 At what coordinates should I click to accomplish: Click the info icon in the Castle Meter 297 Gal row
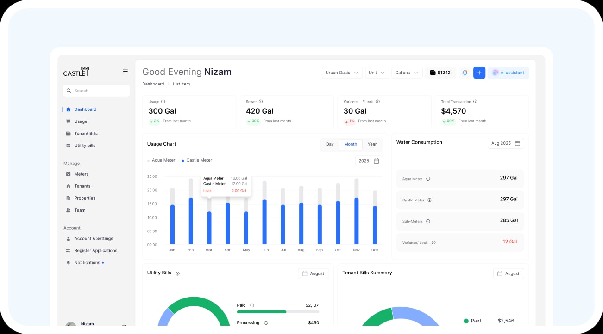point(429,200)
